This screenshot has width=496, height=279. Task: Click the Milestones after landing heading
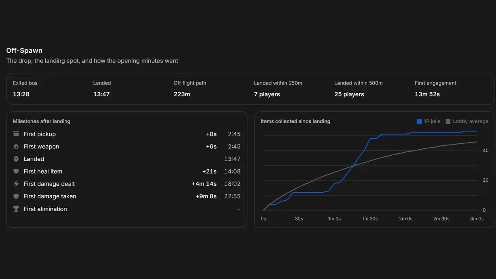point(41,121)
